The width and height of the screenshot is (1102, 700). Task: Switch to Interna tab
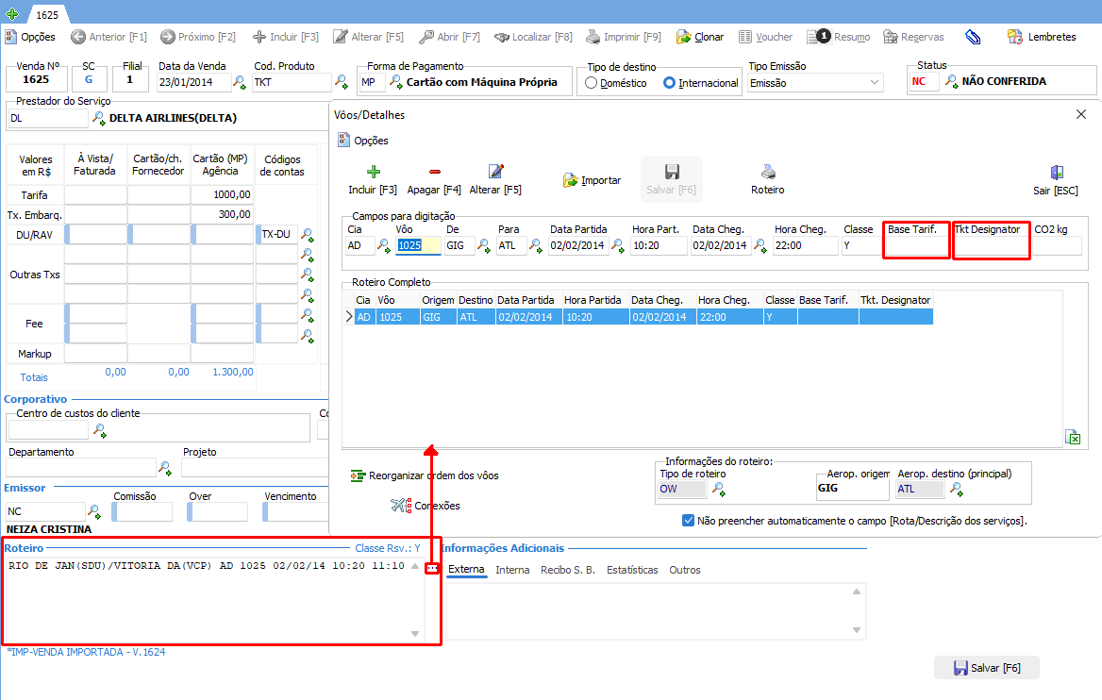pyautogui.click(x=512, y=570)
